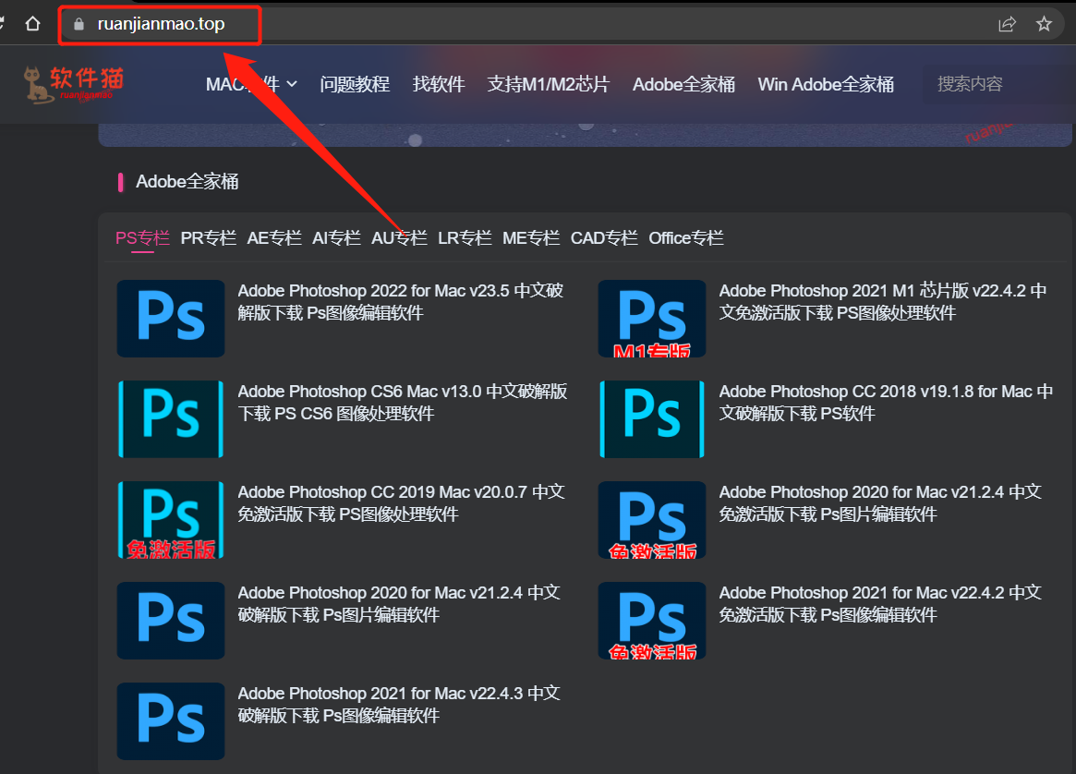Screen dimensions: 1076x774
Task: Open Photoshop 2021 v22.4.2 免激活版 title link
Action: [880, 604]
